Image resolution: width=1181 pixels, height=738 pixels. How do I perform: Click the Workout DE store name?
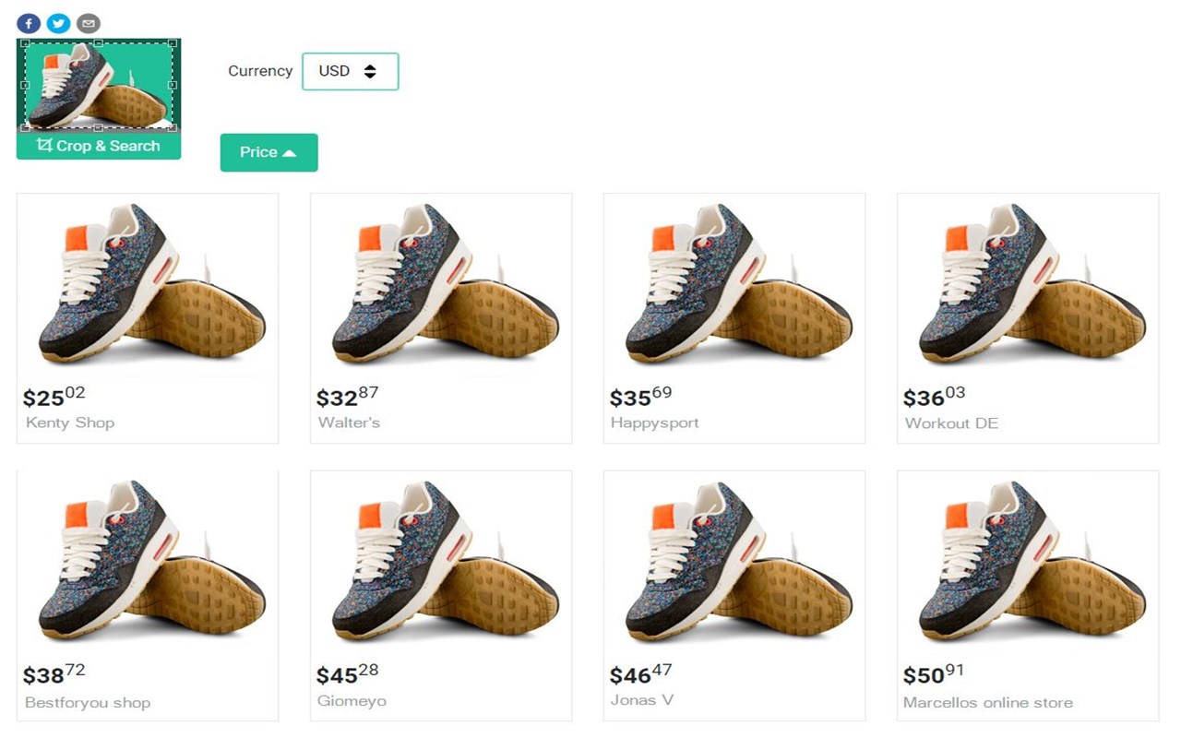pyautogui.click(x=951, y=423)
